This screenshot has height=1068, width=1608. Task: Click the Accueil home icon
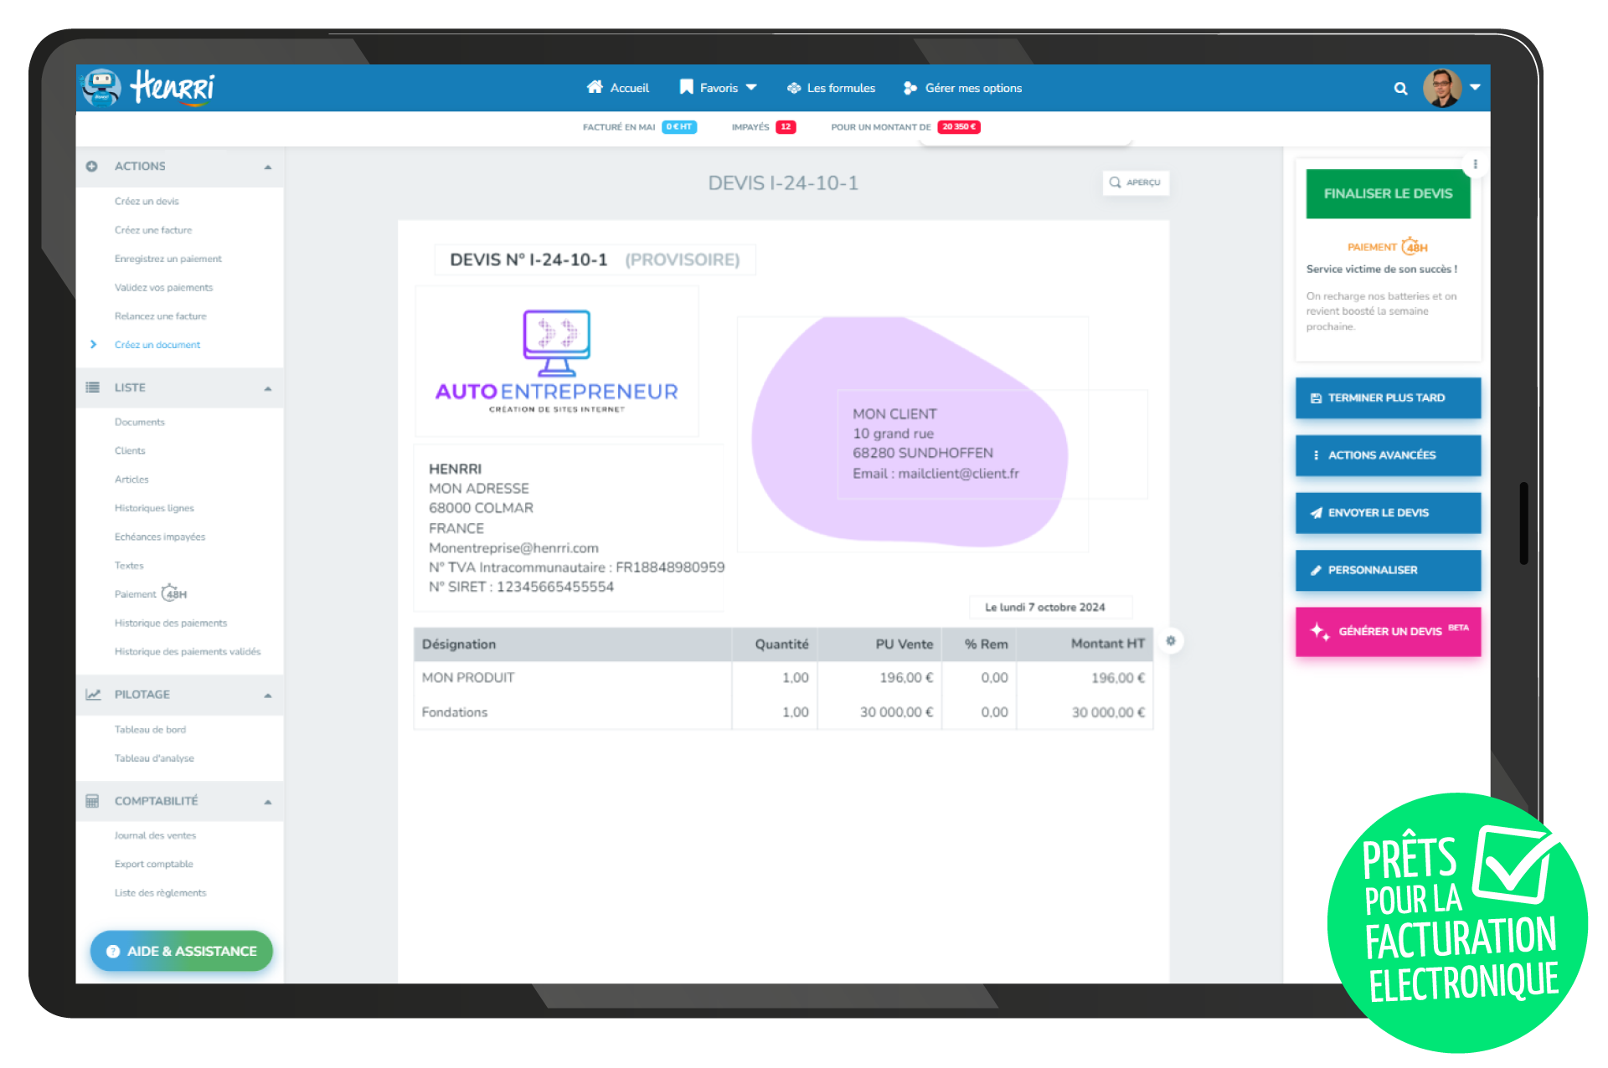point(595,87)
